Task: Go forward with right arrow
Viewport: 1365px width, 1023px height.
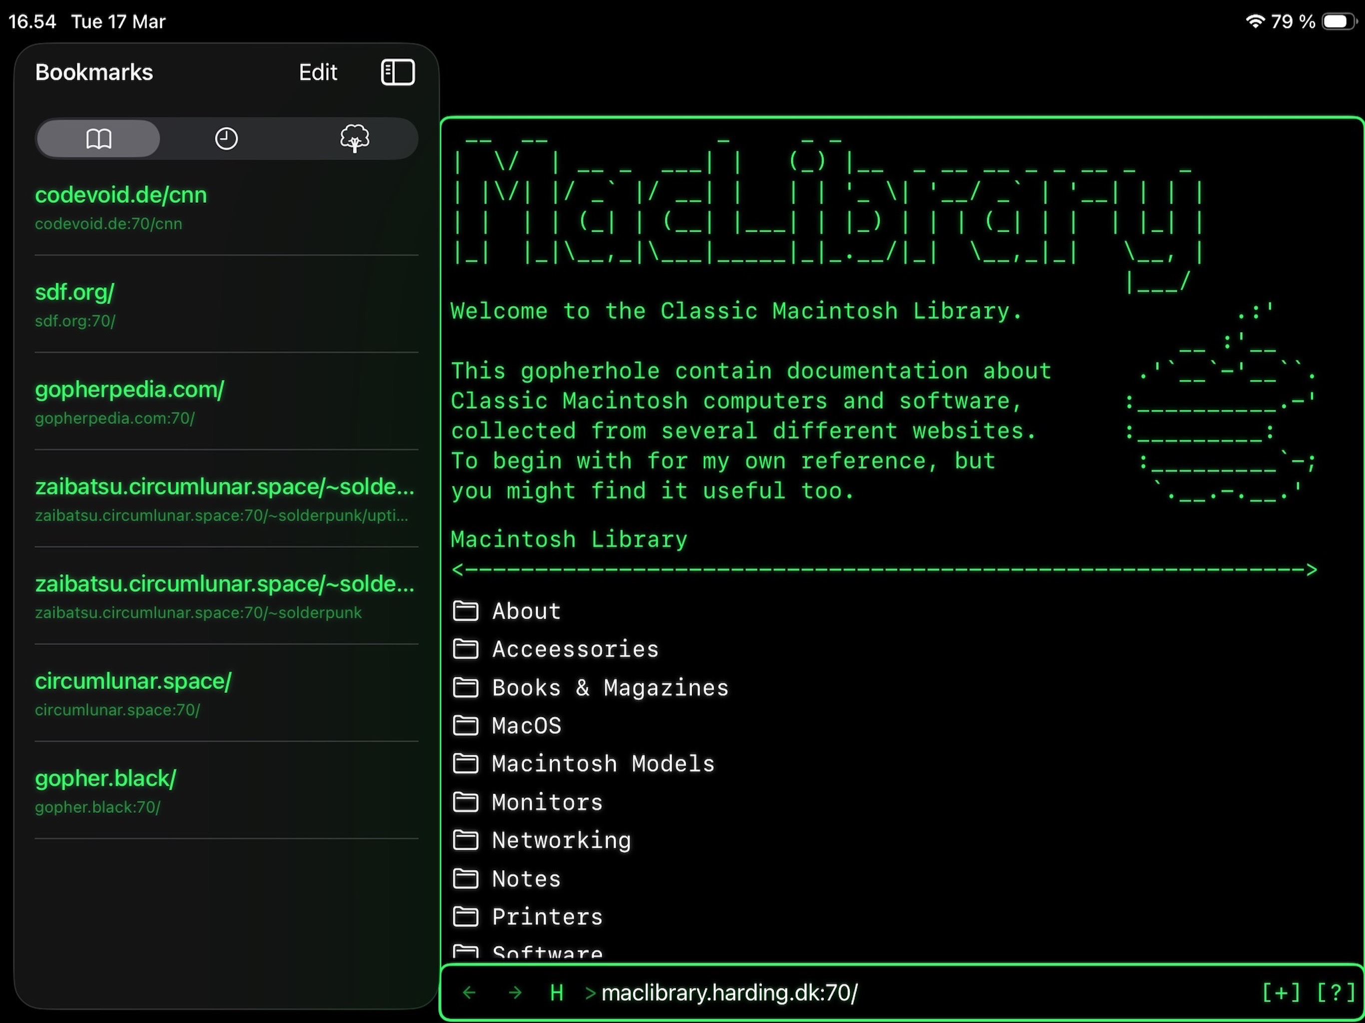Action: [x=515, y=993]
